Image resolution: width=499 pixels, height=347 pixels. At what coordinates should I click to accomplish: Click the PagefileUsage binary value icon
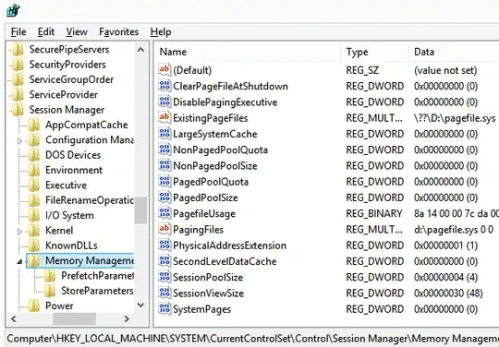[x=164, y=213]
